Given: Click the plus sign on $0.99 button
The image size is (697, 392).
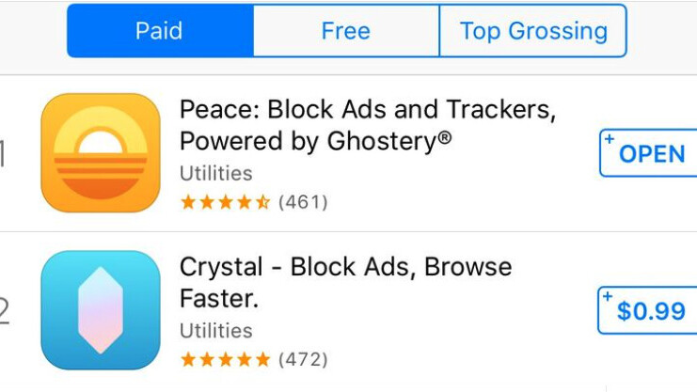Looking at the screenshot, I should pos(608,297).
